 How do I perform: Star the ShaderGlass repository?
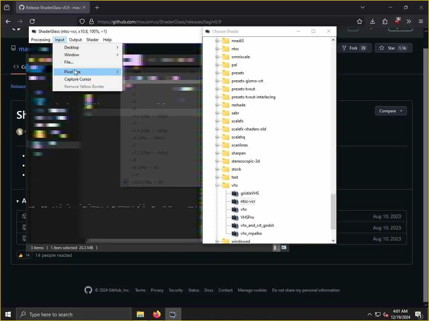click(x=393, y=48)
